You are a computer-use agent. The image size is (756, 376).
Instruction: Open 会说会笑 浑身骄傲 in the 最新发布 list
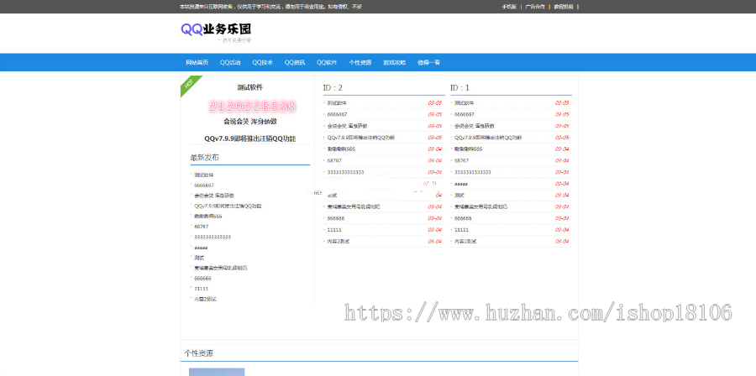tap(214, 196)
